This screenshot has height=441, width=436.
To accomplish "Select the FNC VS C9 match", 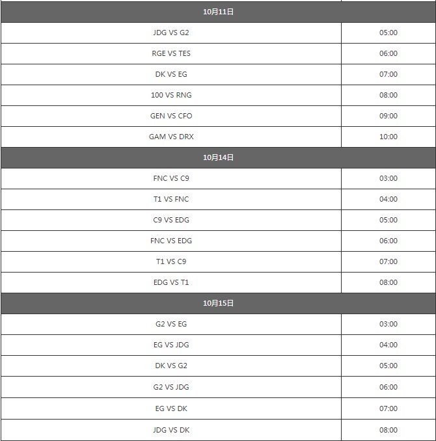I will tap(171, 178).
